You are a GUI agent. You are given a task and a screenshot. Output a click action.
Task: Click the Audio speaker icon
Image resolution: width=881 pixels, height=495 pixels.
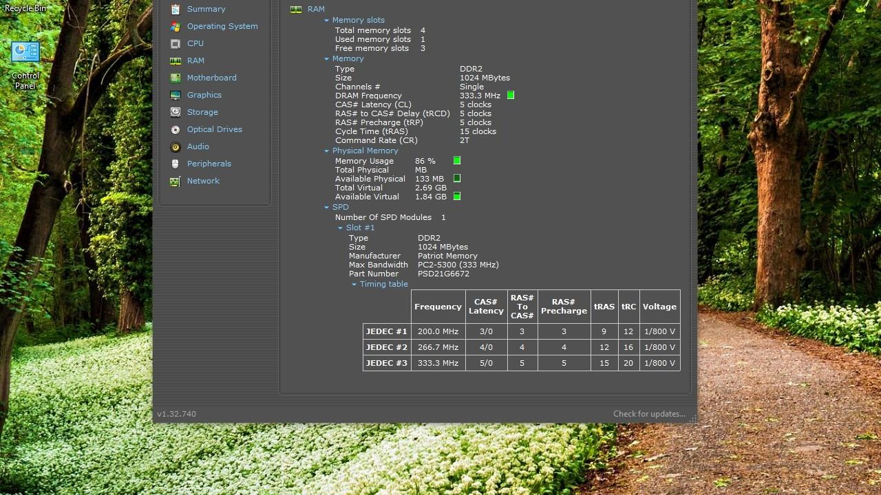tap(176, 146)
